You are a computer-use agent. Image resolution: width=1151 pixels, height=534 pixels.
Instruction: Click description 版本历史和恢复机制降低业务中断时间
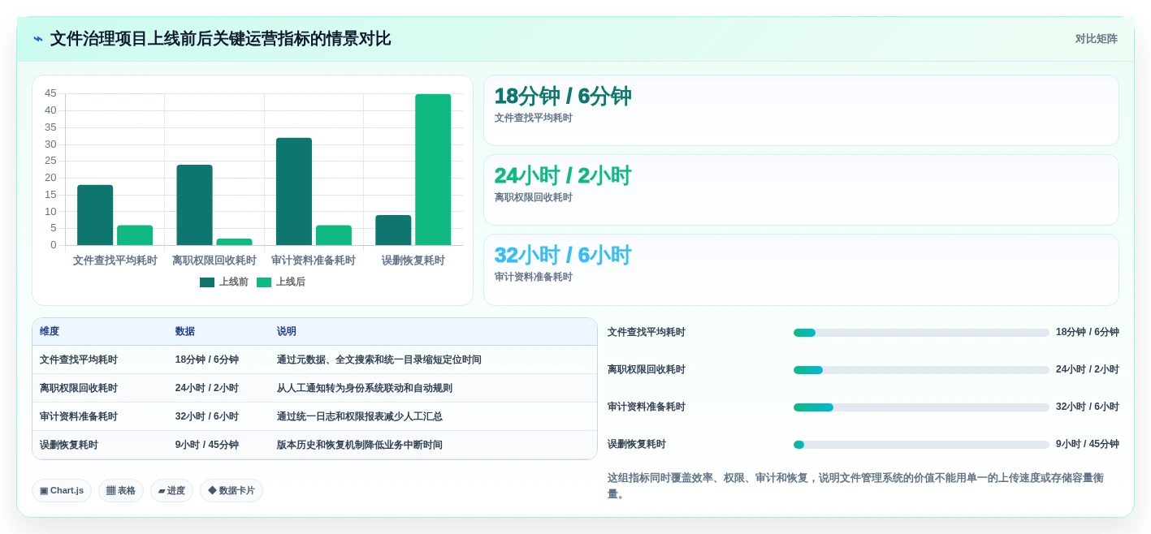coord(360,445)
